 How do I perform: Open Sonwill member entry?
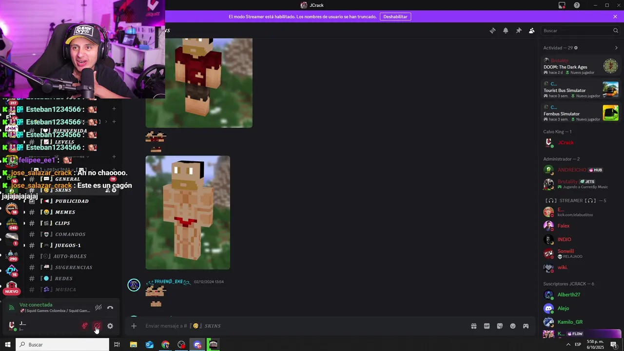click(x=581, y=253)
